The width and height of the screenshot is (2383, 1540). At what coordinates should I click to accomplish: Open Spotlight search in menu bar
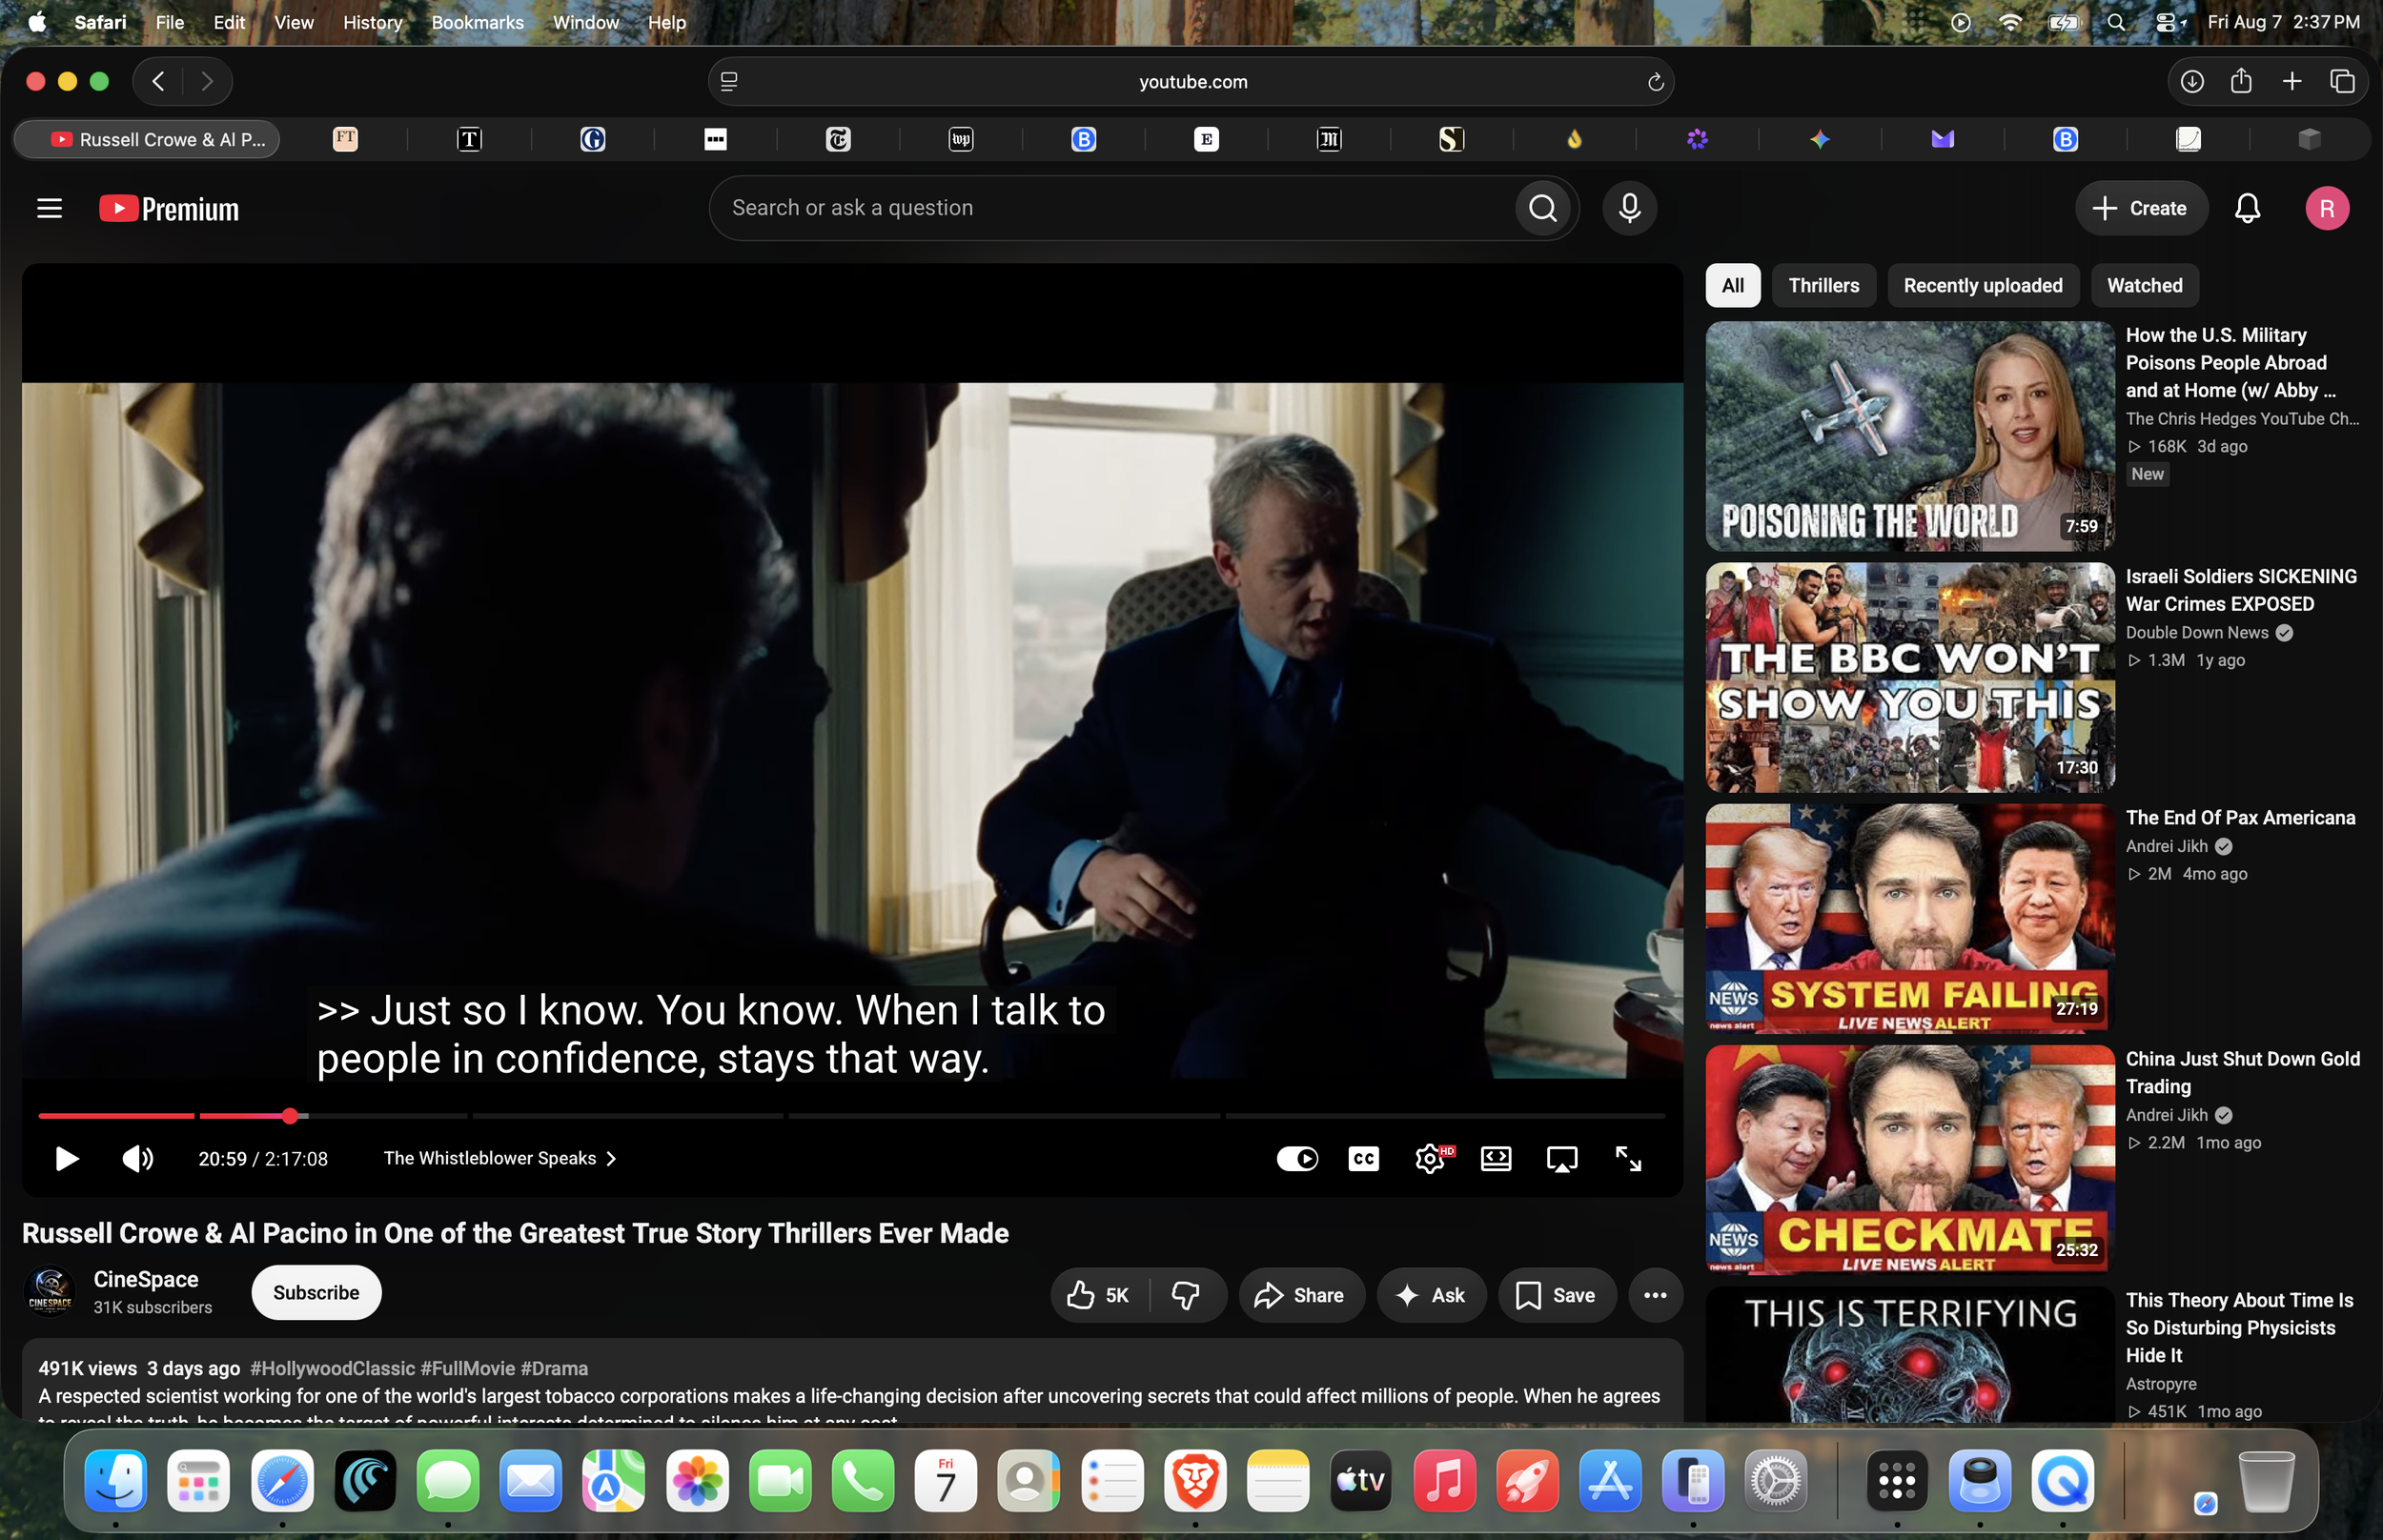2116,22
